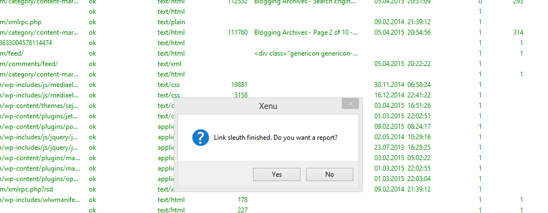The width and height of the screenshot is (548, 213).
Task: Click date 01.03.2015 22:02:51
Action: click(402, 116)
